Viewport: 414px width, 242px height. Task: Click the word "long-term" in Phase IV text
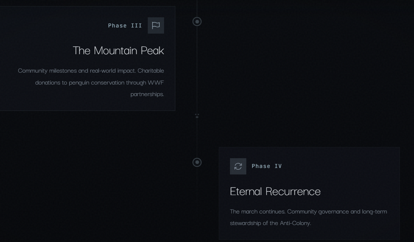click(x=374, y=212)
